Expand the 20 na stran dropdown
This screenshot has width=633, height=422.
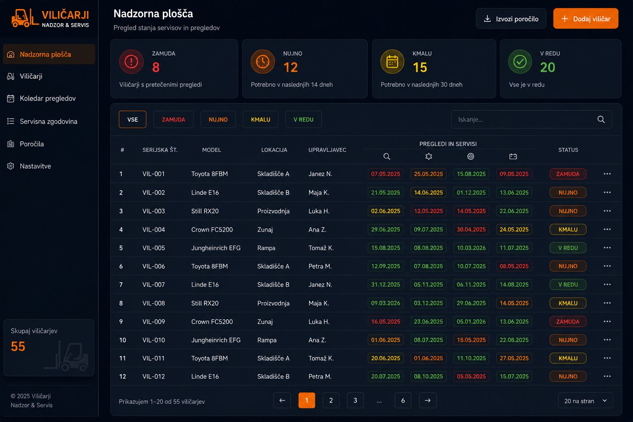pyautogui.click(x=586, y=401)
